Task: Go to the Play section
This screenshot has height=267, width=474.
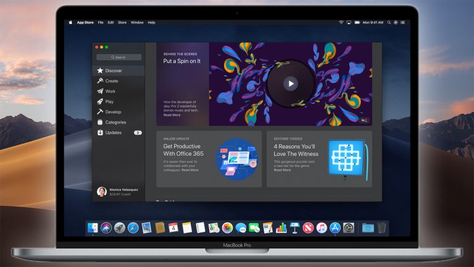Action: pyautogui.click(x=118, y=101)
